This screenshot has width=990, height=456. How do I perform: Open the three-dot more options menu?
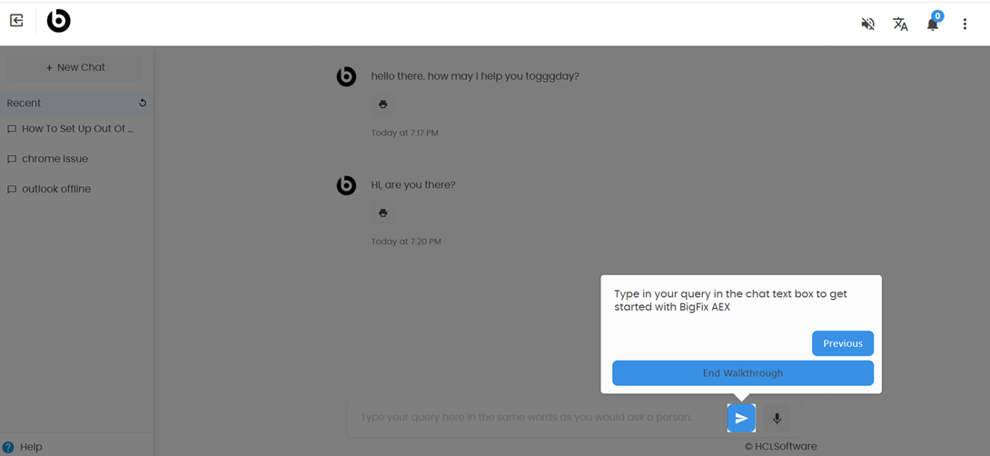pos(965,24)
